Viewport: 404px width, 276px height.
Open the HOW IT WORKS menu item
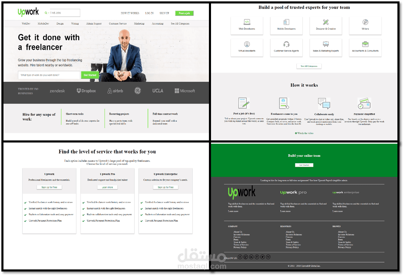(x=130, y=13)
